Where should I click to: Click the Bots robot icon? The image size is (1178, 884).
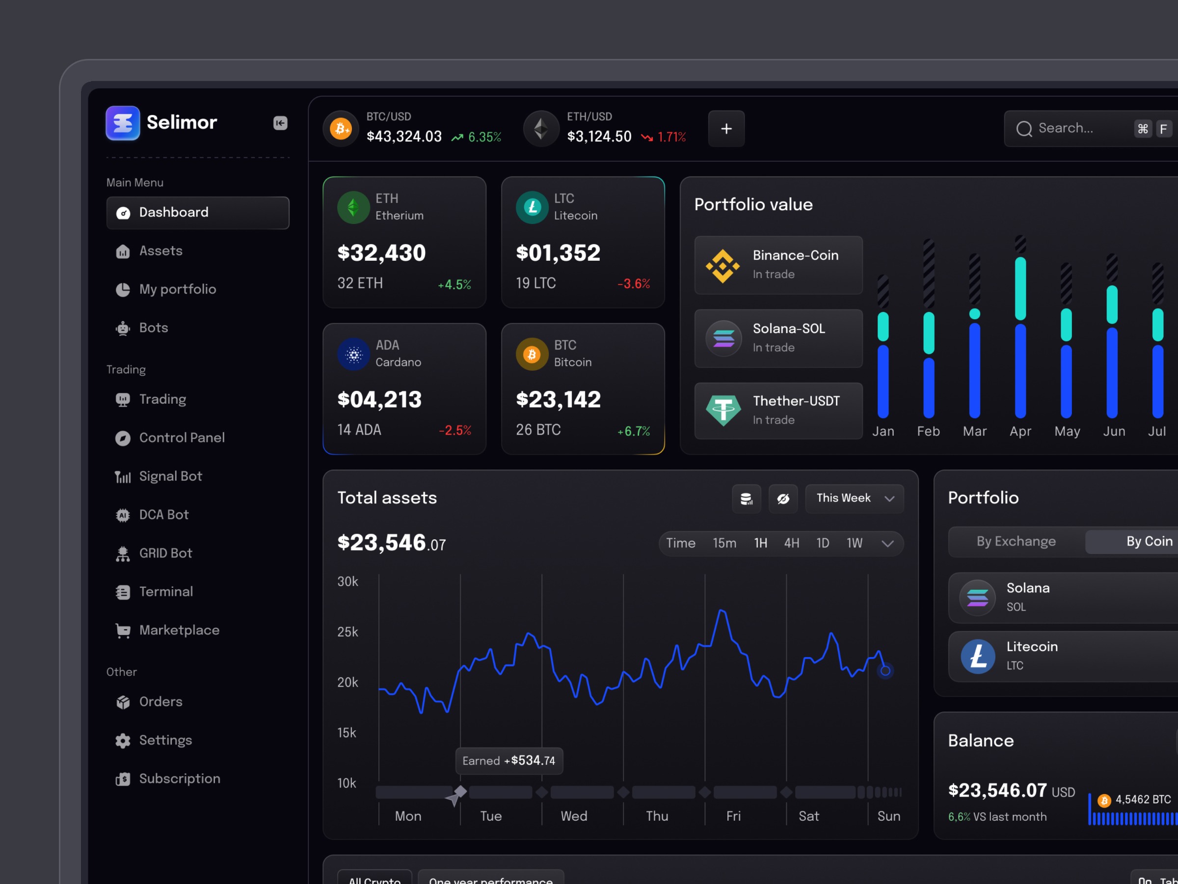pos(123,328)
